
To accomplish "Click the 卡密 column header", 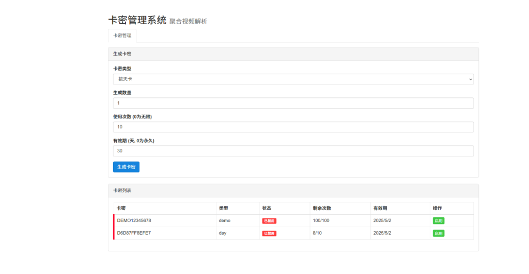I will [x=121, y=208].
